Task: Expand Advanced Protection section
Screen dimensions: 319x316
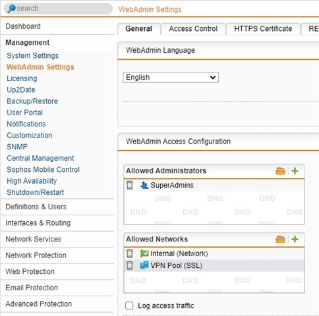Action: (x=39, y=304)
